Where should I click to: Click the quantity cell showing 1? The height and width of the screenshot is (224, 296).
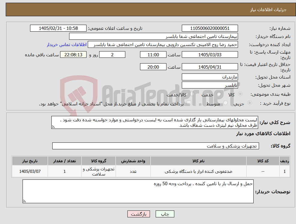click(64, 171)
